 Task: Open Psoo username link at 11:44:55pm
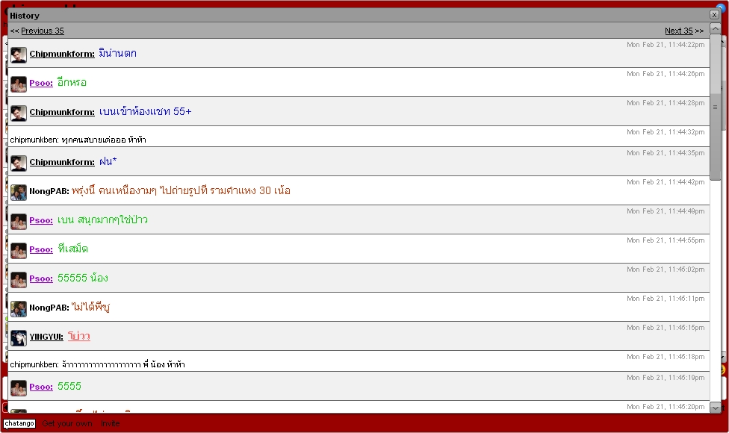point(41,249)
